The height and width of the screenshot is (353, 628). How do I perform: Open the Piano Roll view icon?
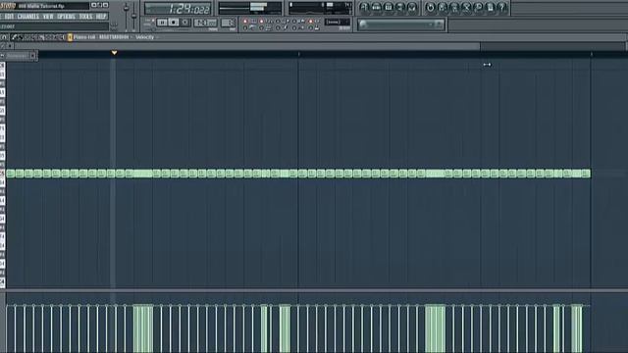389,7
